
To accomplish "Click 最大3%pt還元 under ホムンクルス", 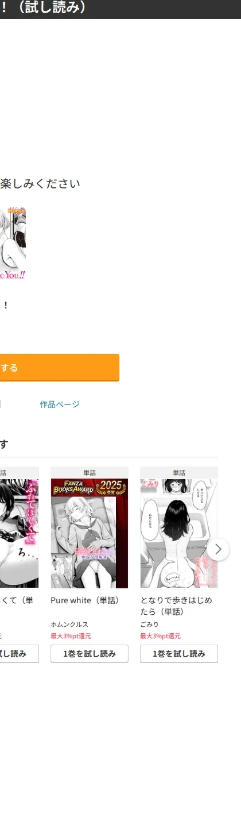I will [71, 636].
